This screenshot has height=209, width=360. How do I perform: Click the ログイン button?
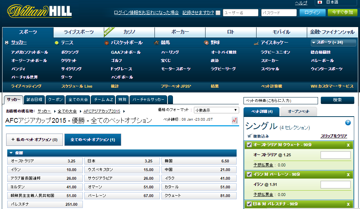tap(312, 13)
